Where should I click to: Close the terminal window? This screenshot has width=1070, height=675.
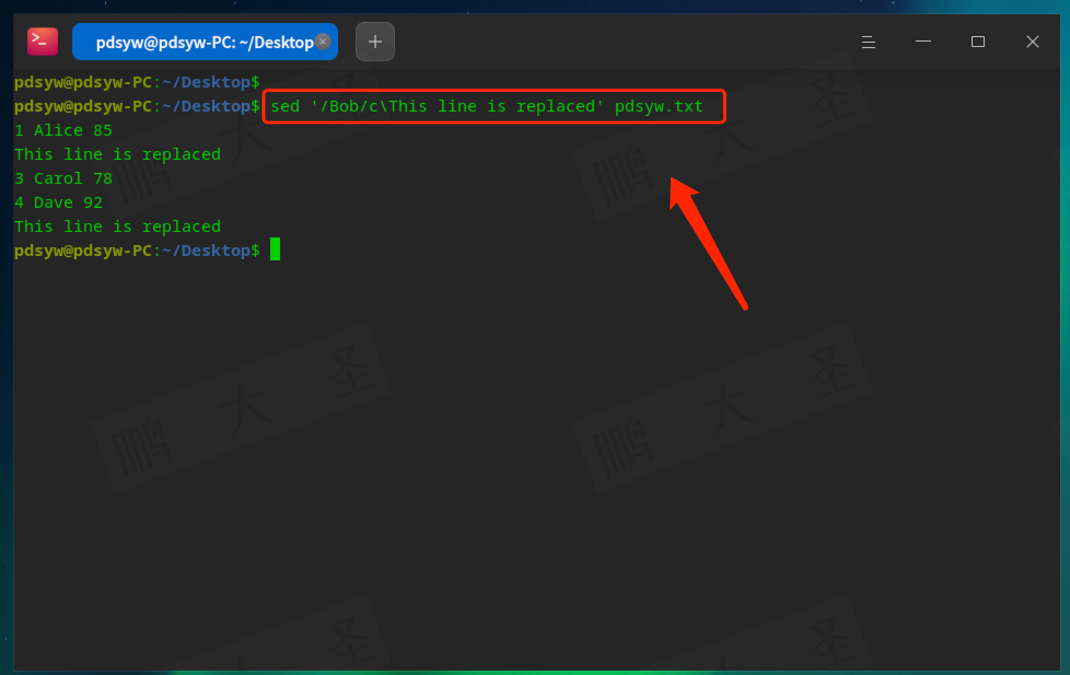pyautogui.click(x=1032, y=42)
